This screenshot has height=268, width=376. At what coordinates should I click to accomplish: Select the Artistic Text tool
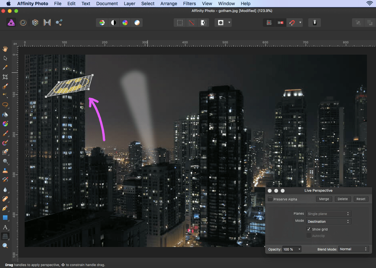coord(5,227)
